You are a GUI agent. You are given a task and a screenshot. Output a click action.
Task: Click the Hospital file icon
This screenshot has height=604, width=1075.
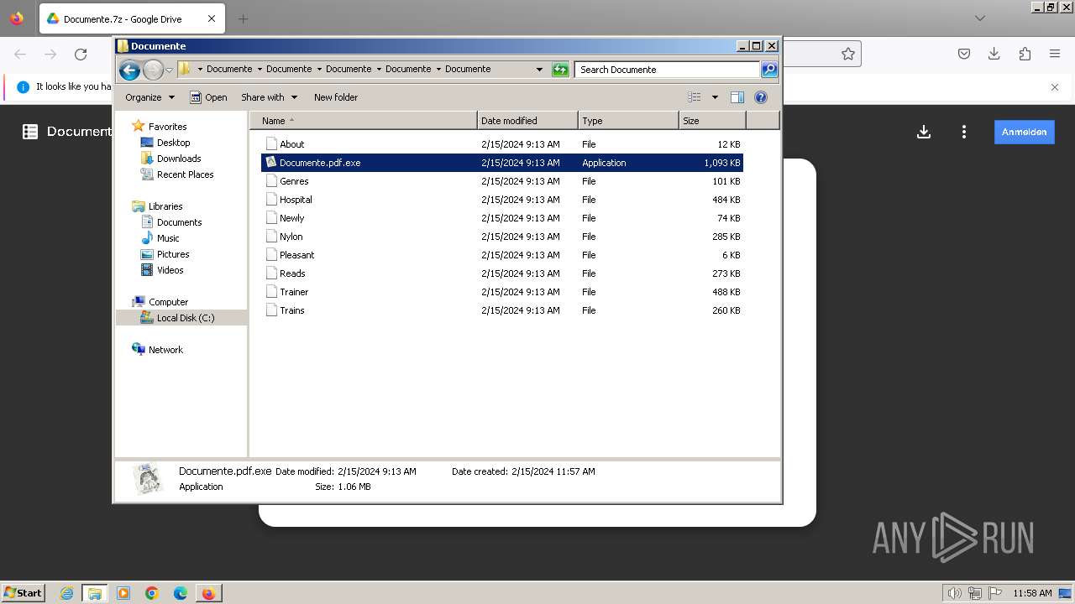(271, 200)
